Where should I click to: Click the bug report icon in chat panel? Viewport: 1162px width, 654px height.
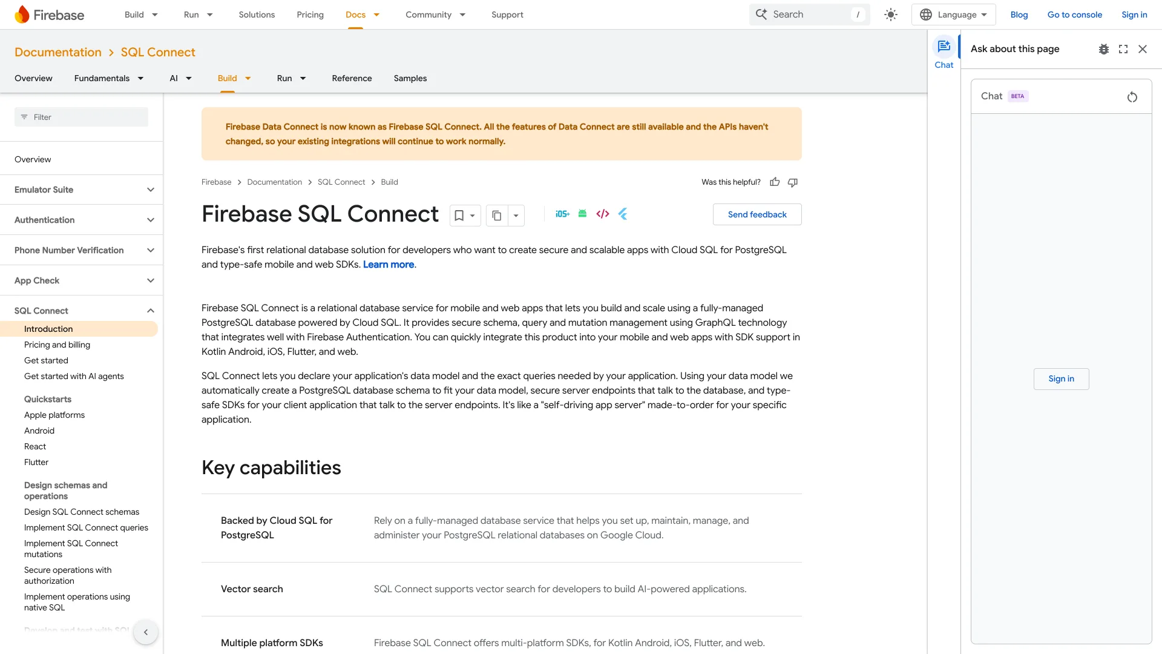click(x=1104, y=49)
